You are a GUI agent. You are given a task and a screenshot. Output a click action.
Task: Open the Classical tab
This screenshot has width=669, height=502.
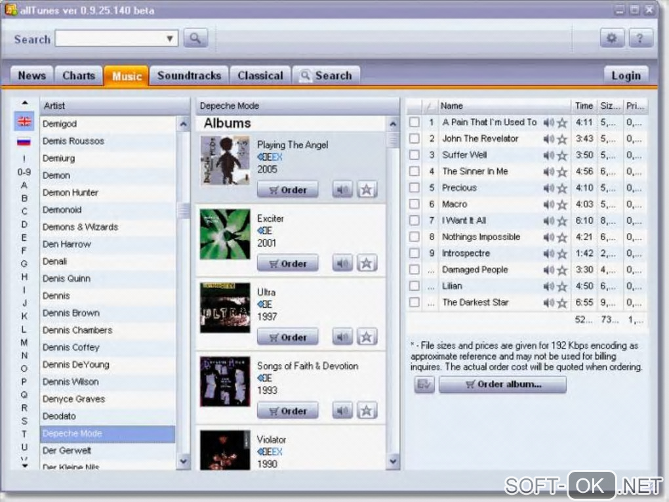coord(260,75)
